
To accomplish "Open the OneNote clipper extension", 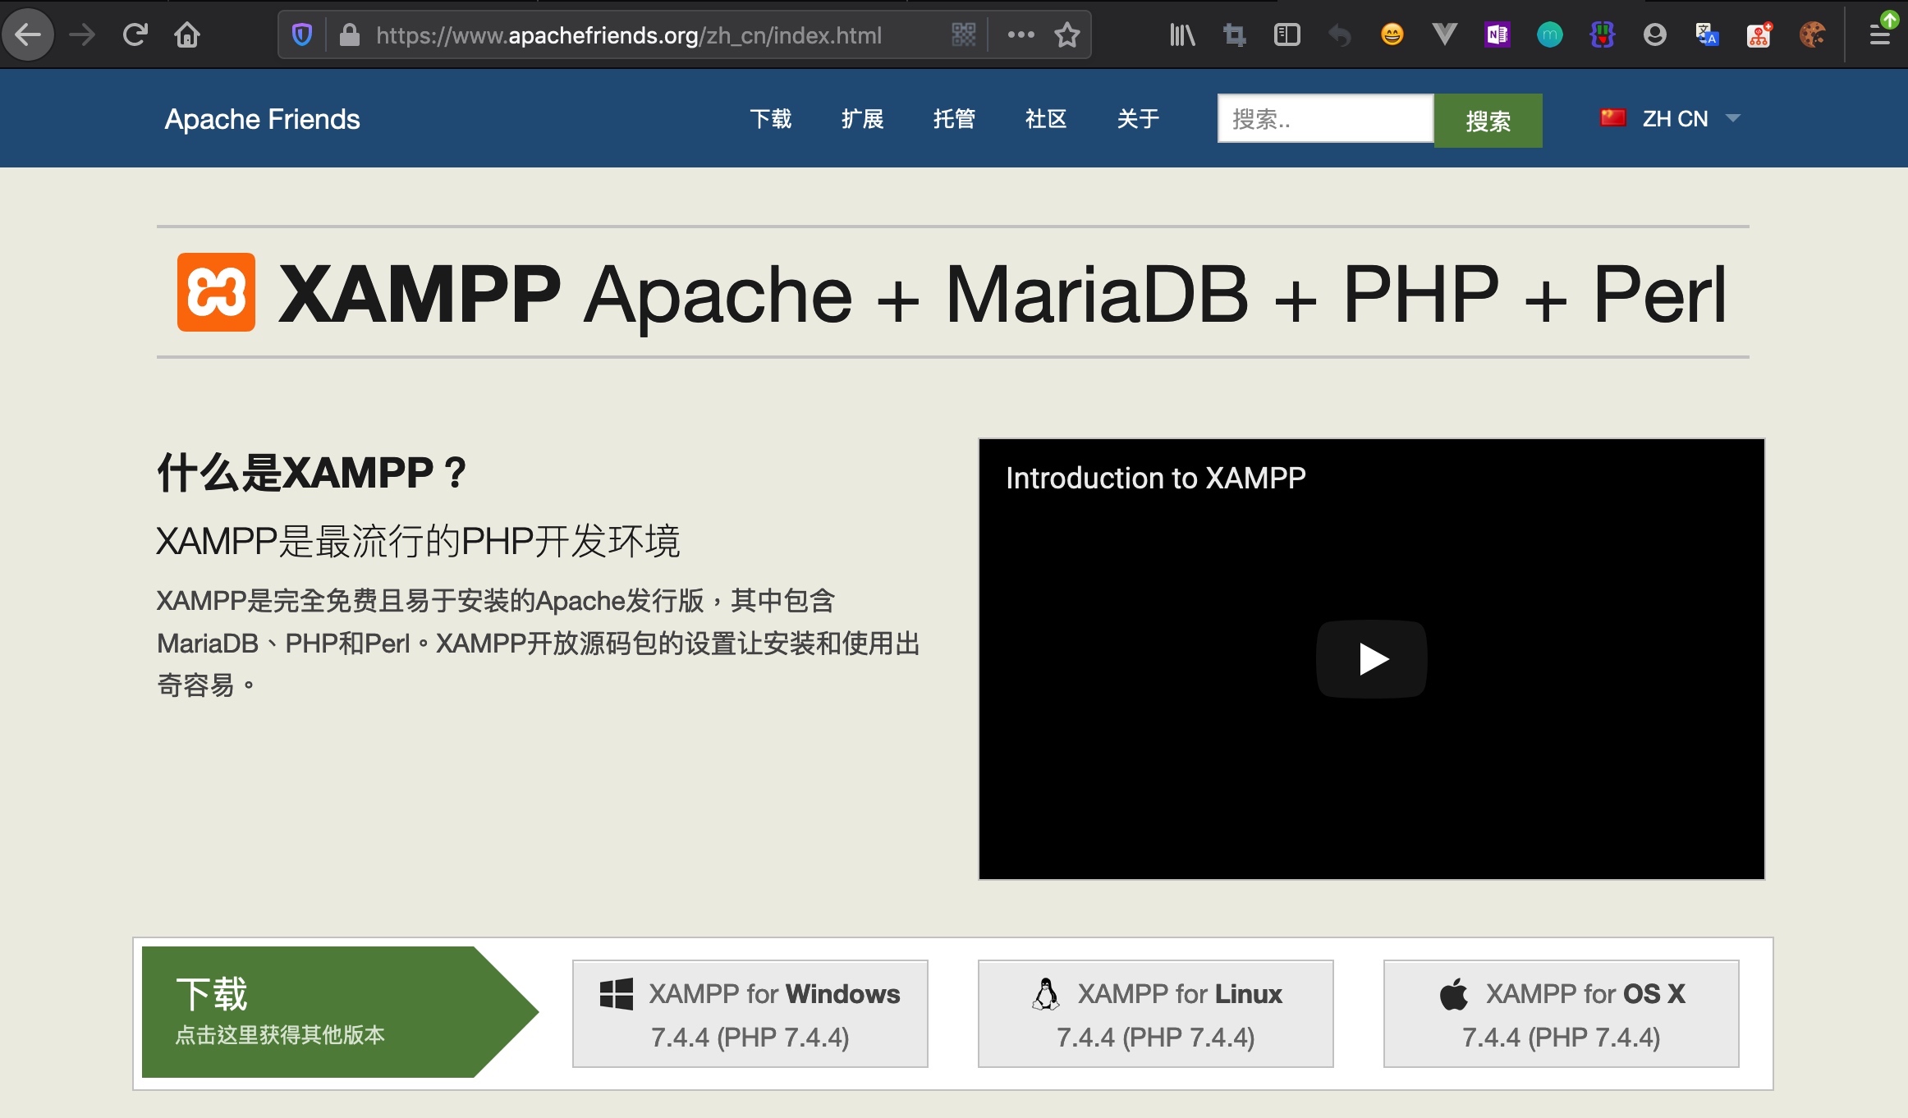I will click(x=1497, y=34).
